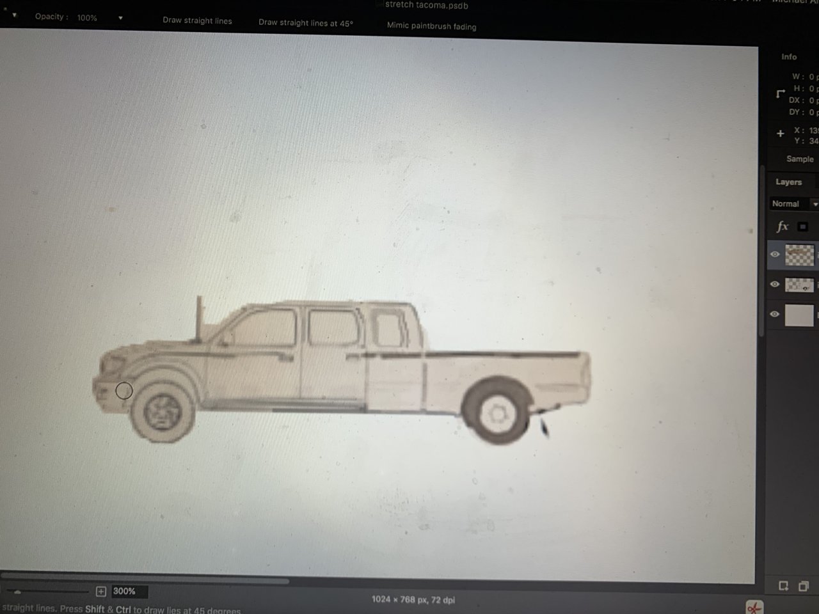
Task: Select the middle wheels layer thumbnail
Action: pyautogui.click(x=799, y=285)
